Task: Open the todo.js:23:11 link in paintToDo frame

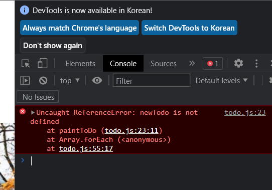Action: click(x=131, y=130)
